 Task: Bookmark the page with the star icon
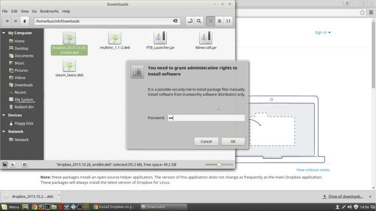click(362, 12)
